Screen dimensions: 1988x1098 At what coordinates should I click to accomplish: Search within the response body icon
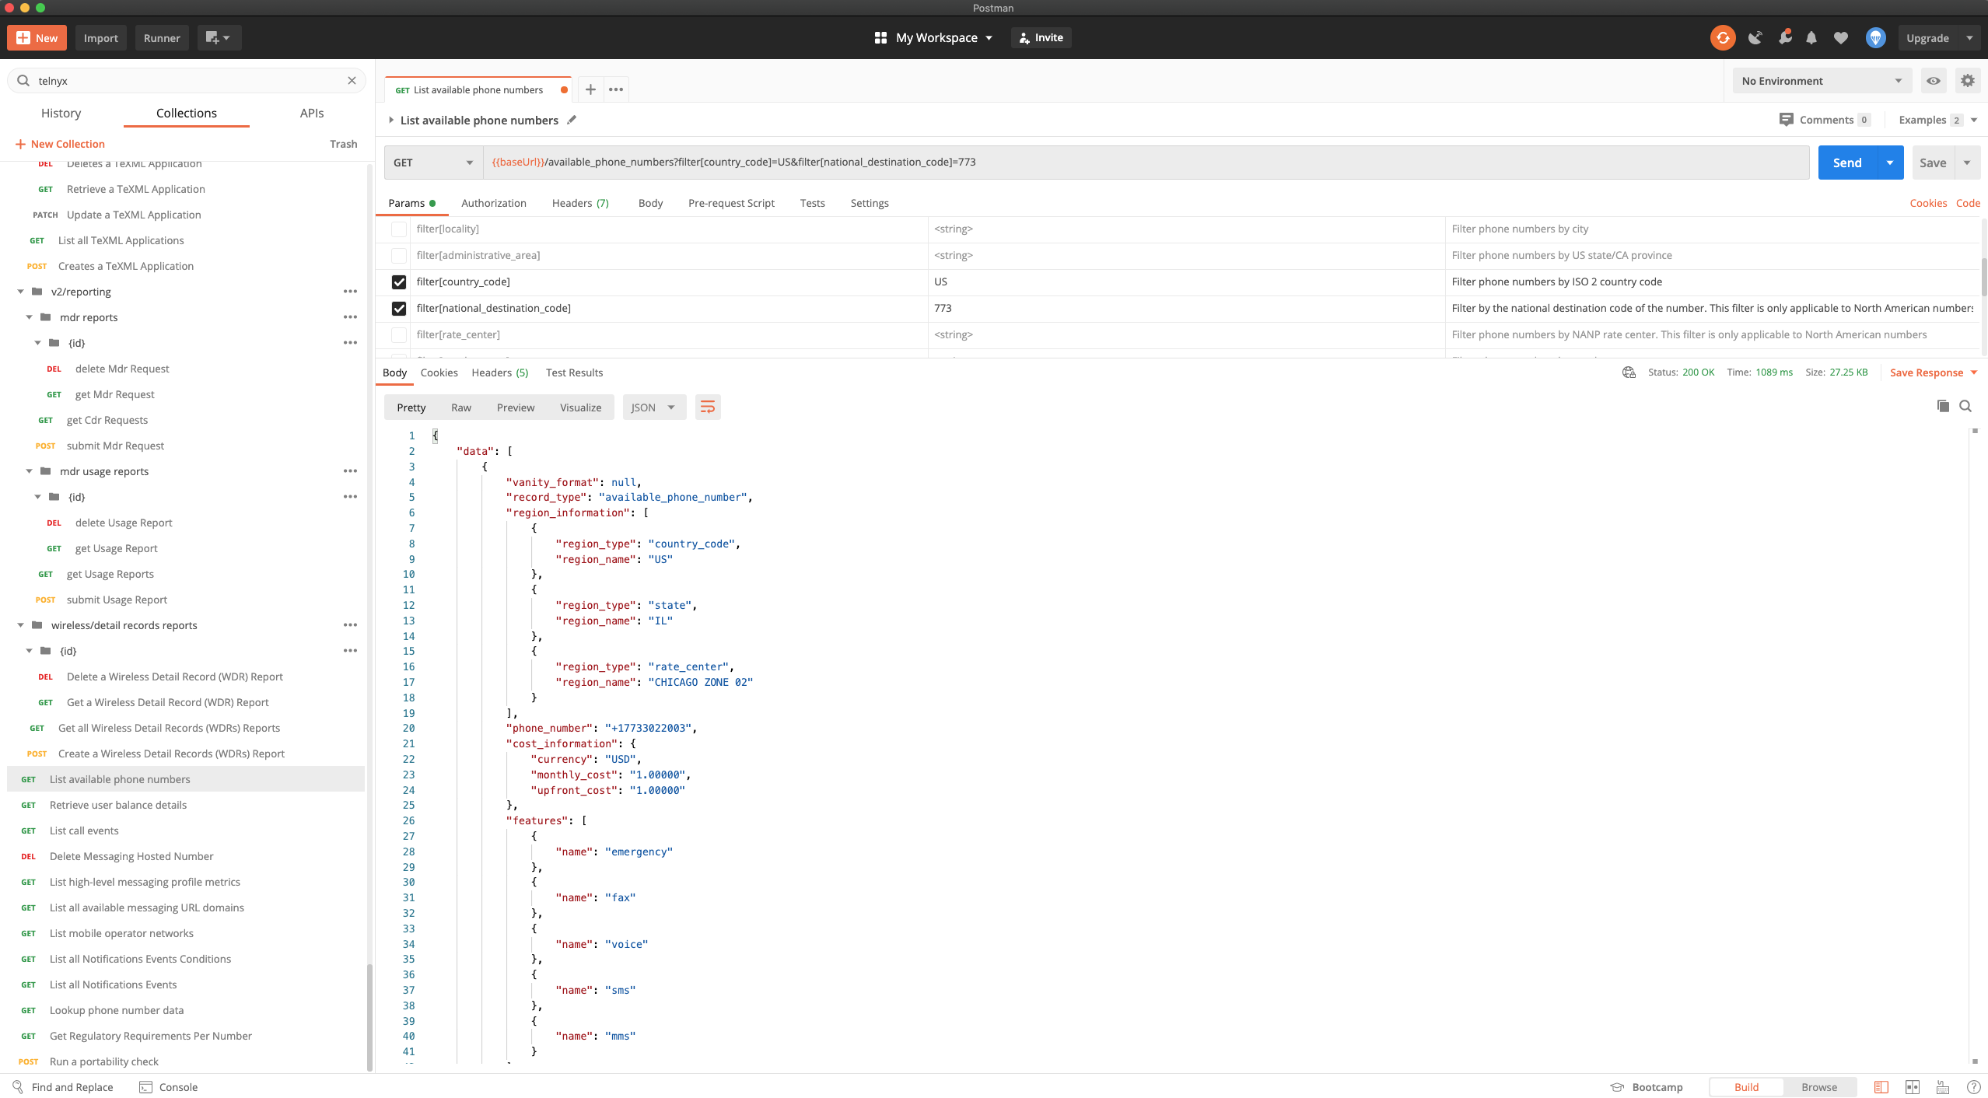click(x=1965, y=406)
